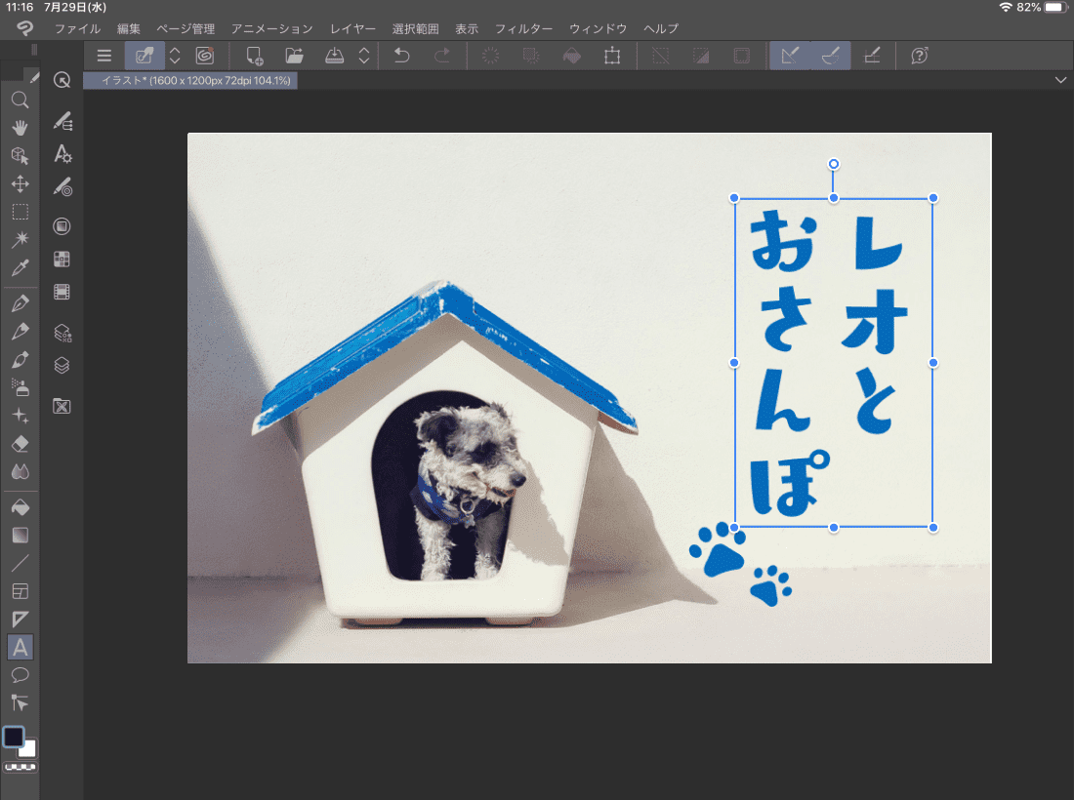
Task: Select the Hand navigation tool
Action: point(21,127)
